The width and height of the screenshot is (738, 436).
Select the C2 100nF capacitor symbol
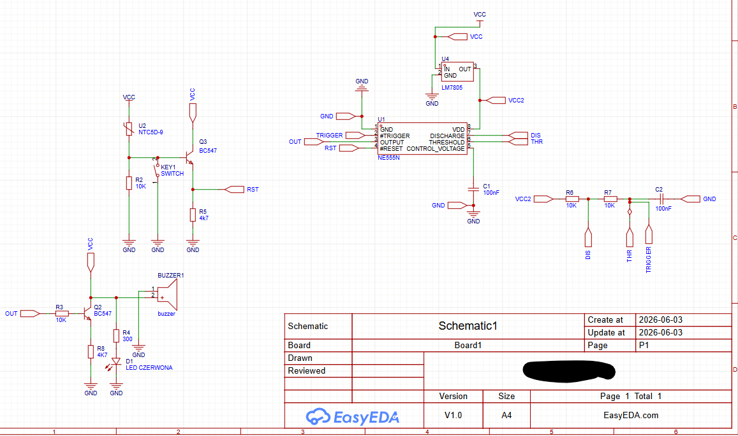click(x=661, y=199)
